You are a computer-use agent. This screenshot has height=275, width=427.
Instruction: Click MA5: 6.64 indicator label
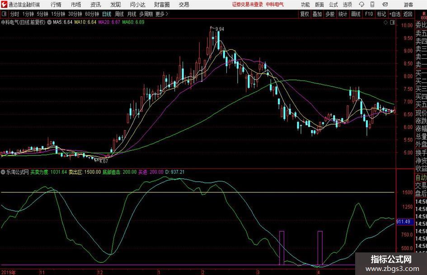pos(63,22)
